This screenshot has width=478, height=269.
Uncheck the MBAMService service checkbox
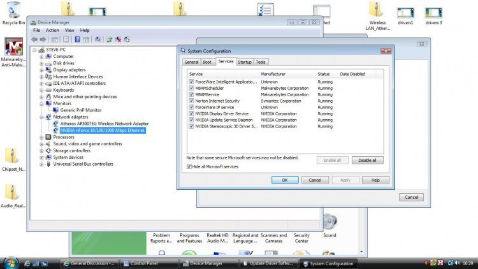[x=191, y=94]
